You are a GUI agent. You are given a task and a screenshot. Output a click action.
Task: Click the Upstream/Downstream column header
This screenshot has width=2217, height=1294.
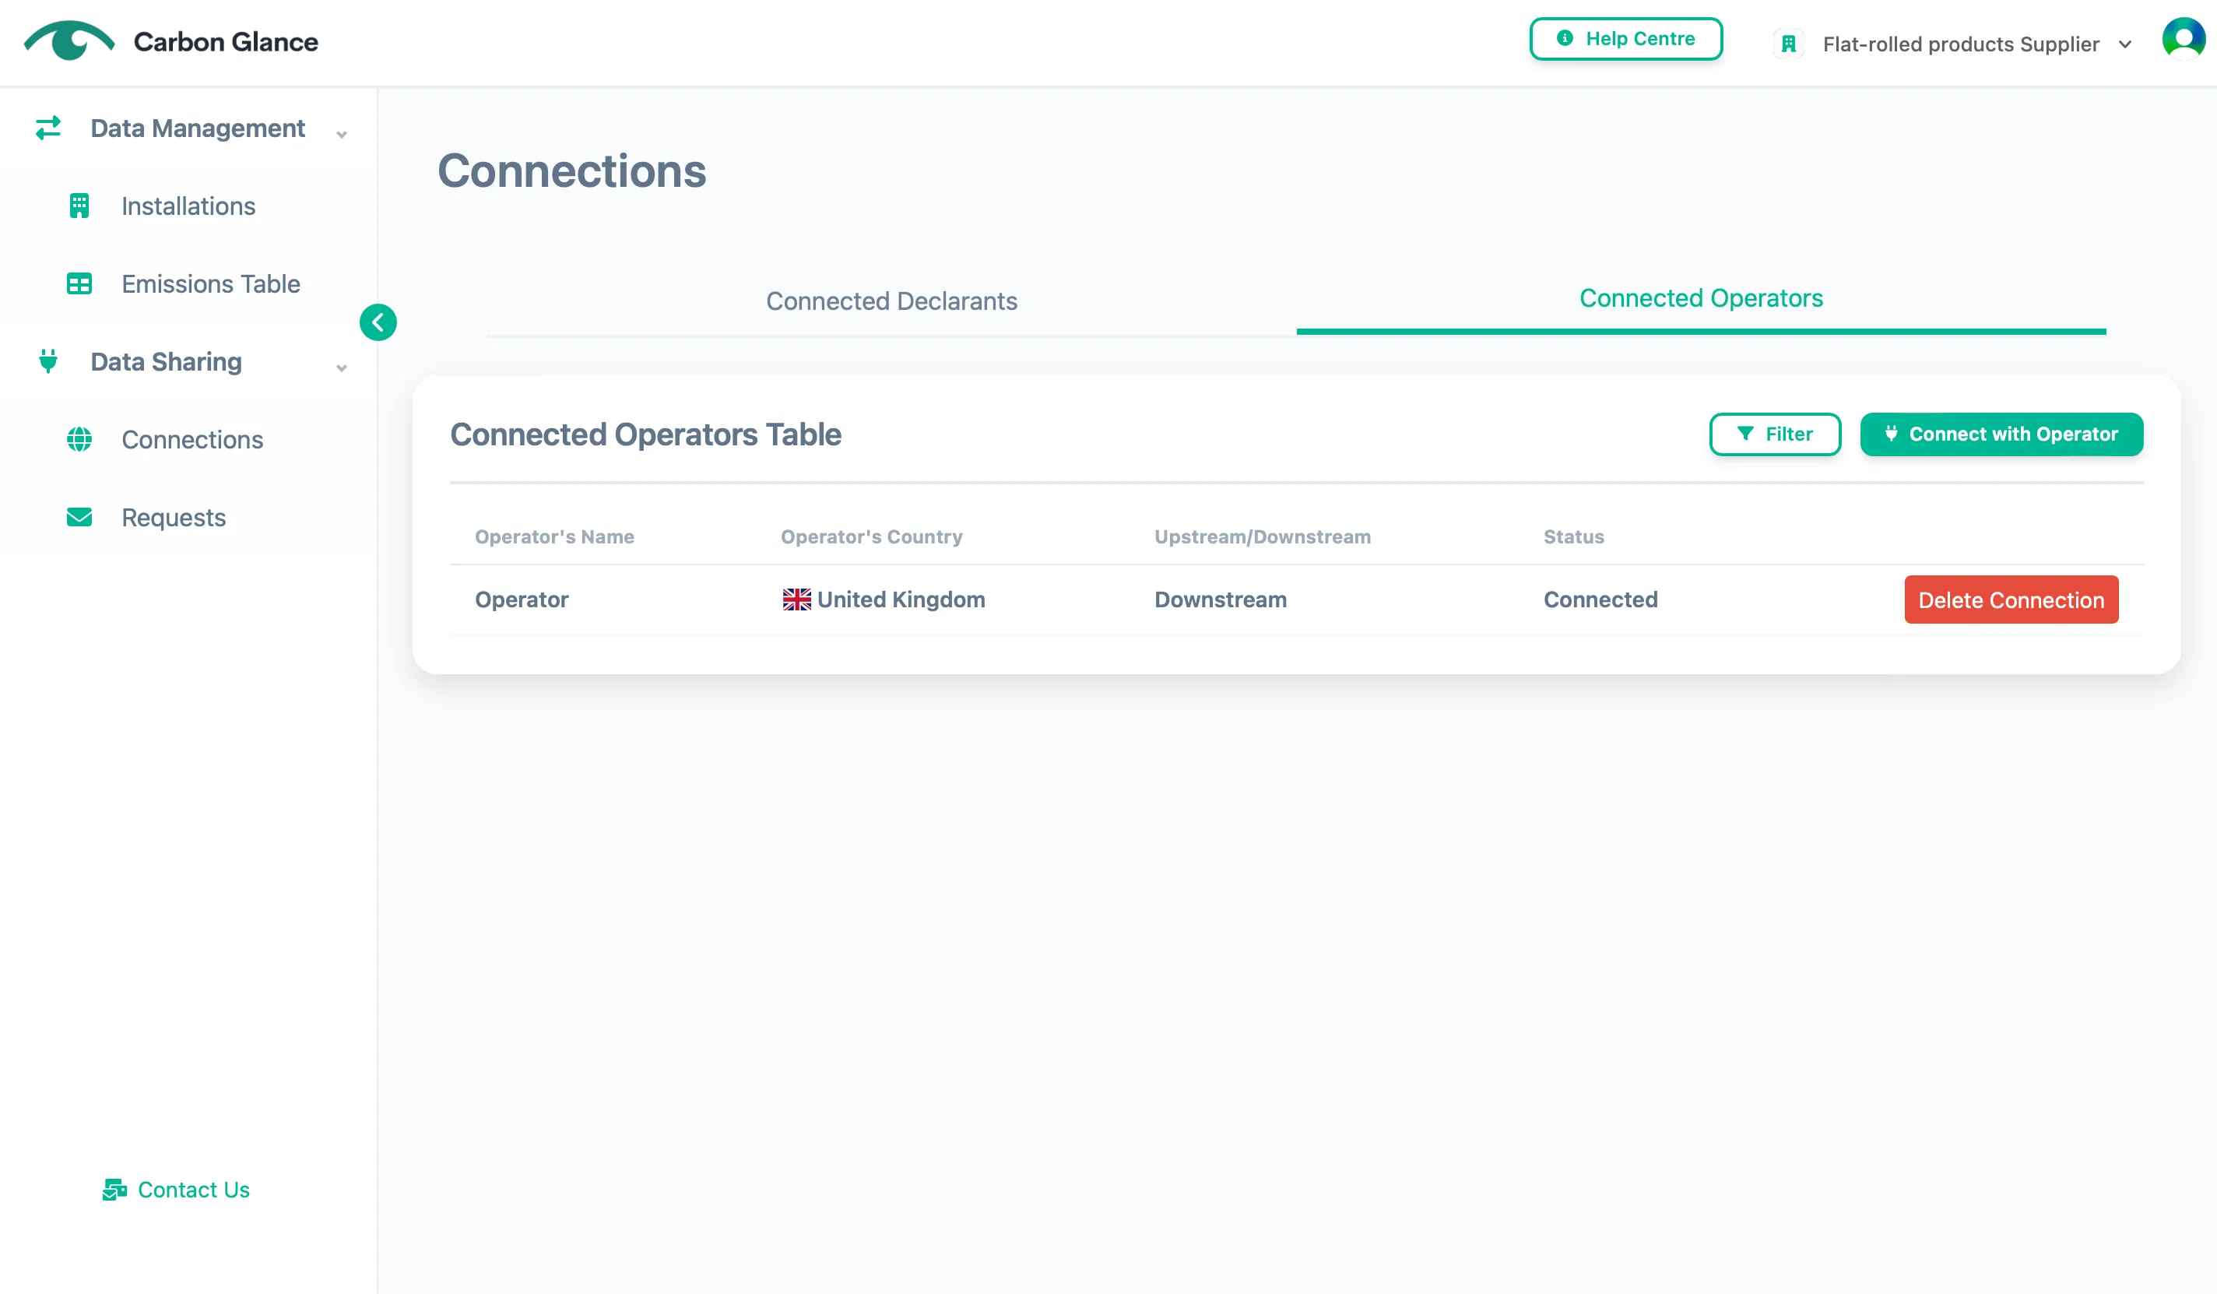1263,536
